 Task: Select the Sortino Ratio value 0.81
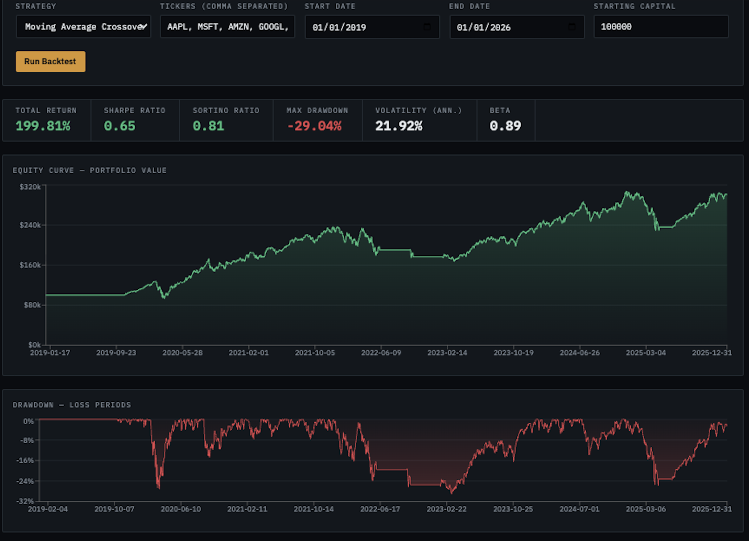[x=208, y=126]
